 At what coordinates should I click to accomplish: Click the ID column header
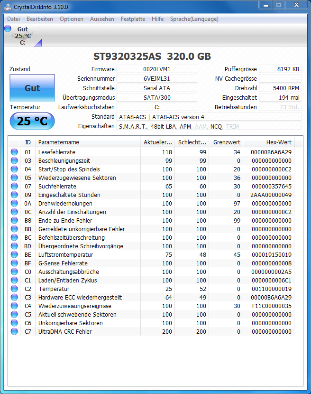27,142
